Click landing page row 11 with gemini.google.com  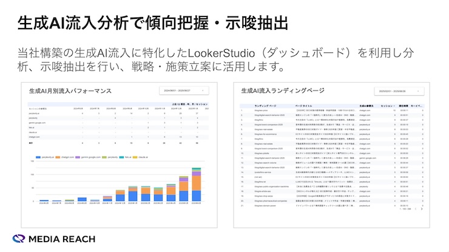coord(332,158)
